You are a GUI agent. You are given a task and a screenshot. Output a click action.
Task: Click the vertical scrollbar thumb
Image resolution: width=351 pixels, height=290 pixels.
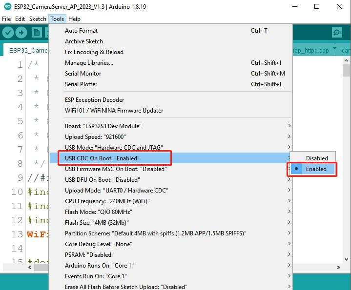(346, 70)
